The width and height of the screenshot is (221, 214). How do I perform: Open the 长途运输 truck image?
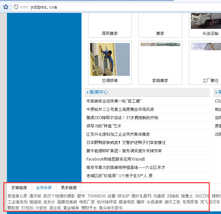click(x=205, y=21)
